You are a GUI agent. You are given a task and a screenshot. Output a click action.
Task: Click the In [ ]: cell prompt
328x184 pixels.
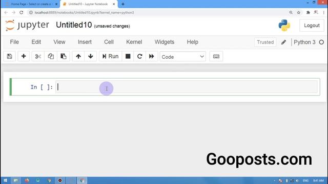[x=42, y=87]
